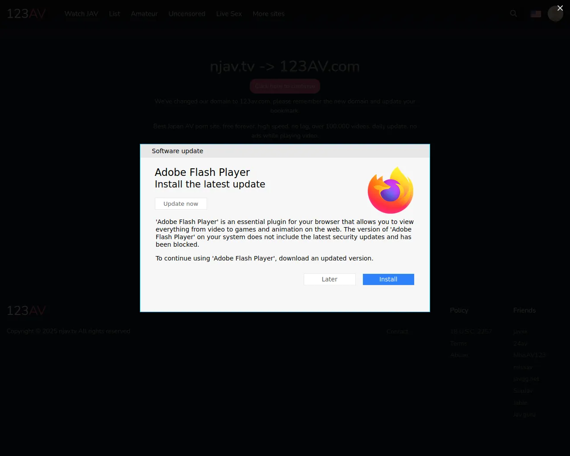Click the Software update title bar
The image size is (570, 456).
[x=285, y=151]
